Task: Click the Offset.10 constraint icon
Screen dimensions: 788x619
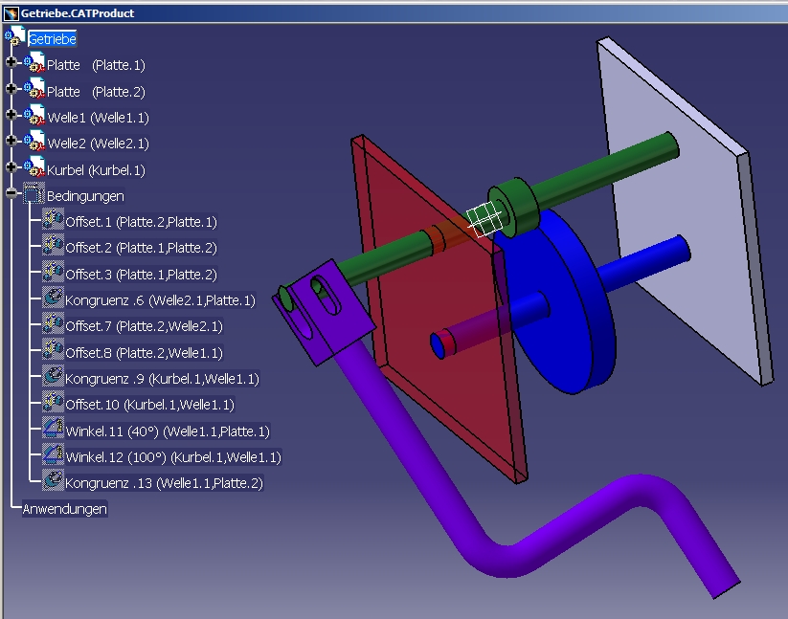Action: point(53,403)
